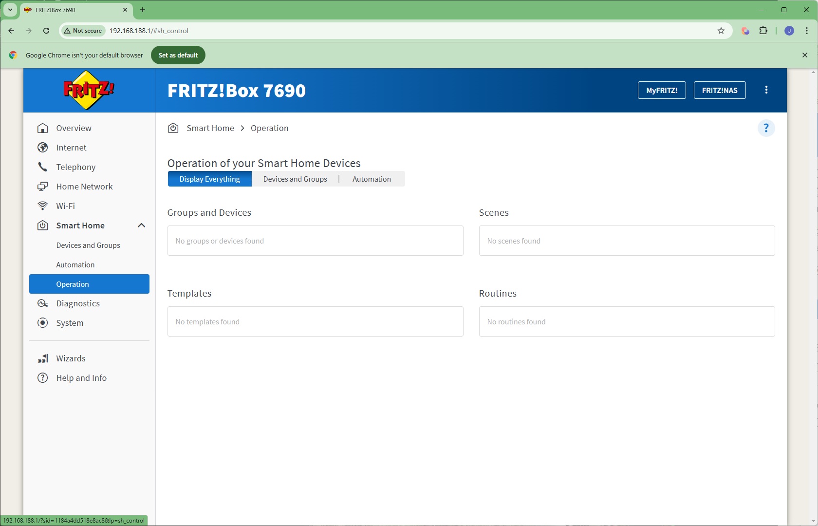Screen dimensions: 818x526
Task: Click the No routines found box
Action: click(627, 321)
